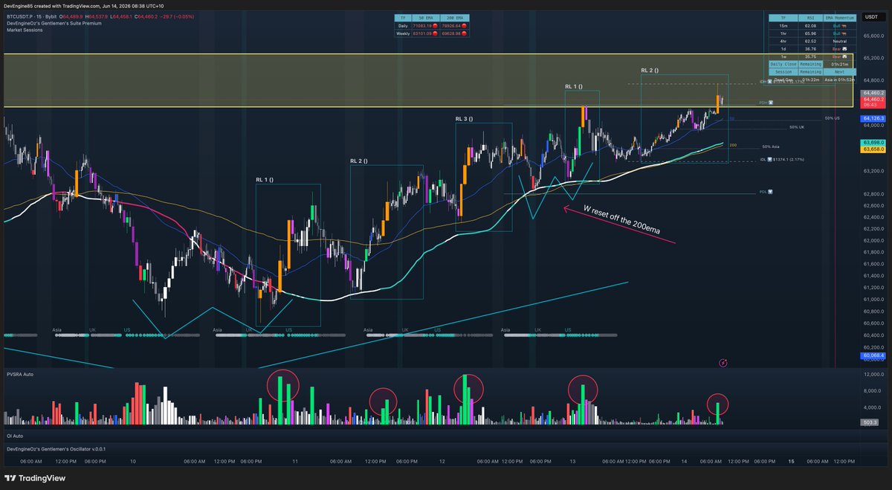Image resolution: width=892 pixels, height=490 pixels.
Task: Click the PDL level label
Action: tap(766, 193)
